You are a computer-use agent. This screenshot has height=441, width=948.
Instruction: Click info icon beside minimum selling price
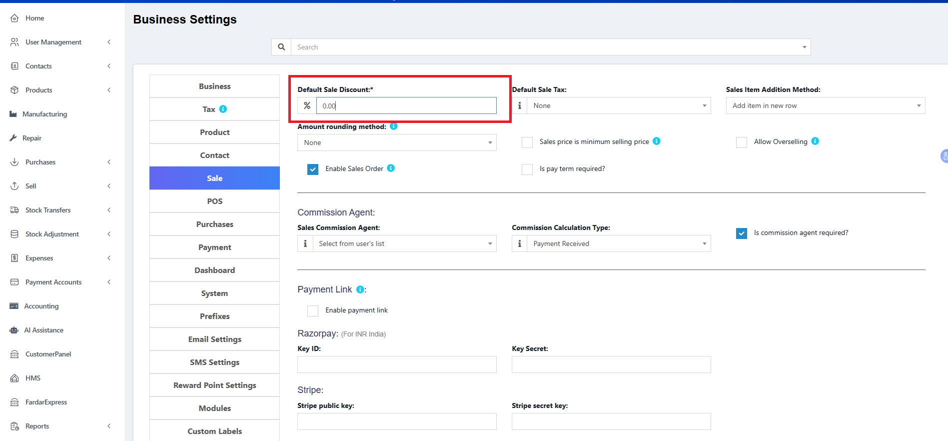point(657,141)
